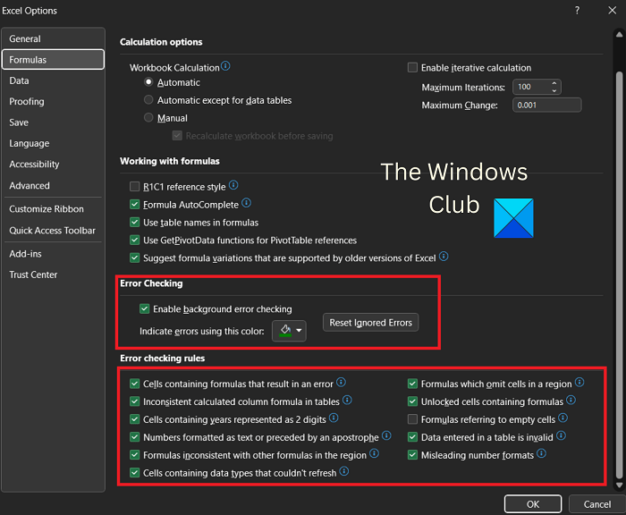The width and height of the screenshot is (626, 515).
Task: Select Automatic except for data tables
Action: 148,100
